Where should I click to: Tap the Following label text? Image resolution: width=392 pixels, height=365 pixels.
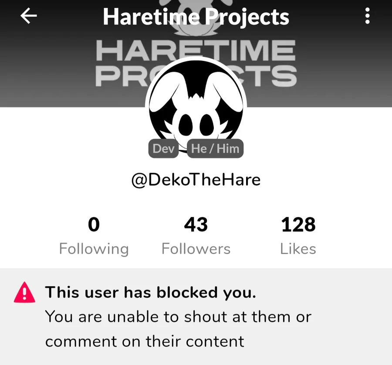point(94,249)
